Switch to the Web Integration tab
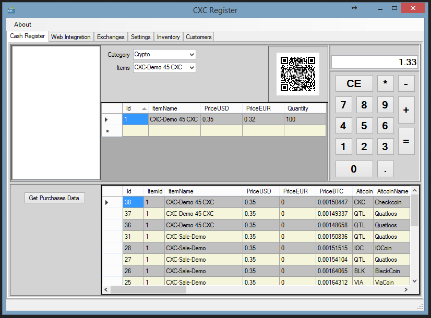This screenshot has width=431, height=318. tap(70, 37)
